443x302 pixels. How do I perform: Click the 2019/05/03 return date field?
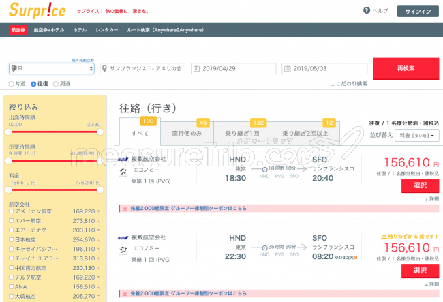(x=324, y=68)
